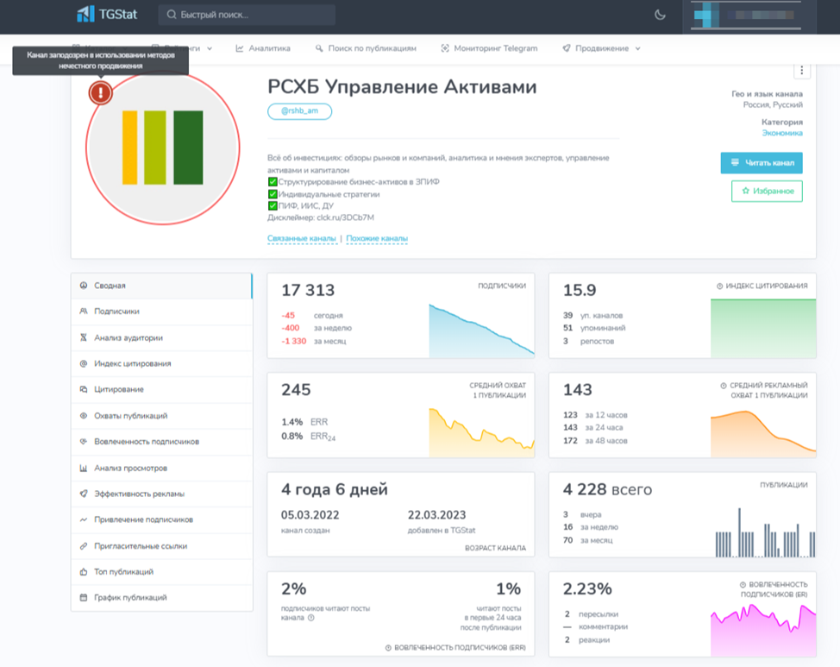Click the Индекс цитирования at-sign icon
The image size is (840, 667).
(x=84, y=363)
